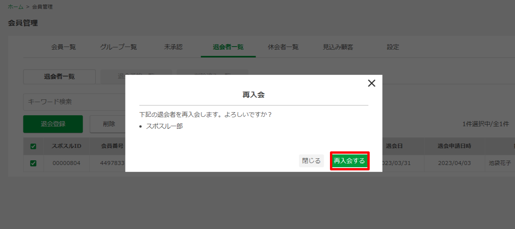Close the 再入会 dialog with X icon
Screen dimensions: 515x229
point(372,83)
